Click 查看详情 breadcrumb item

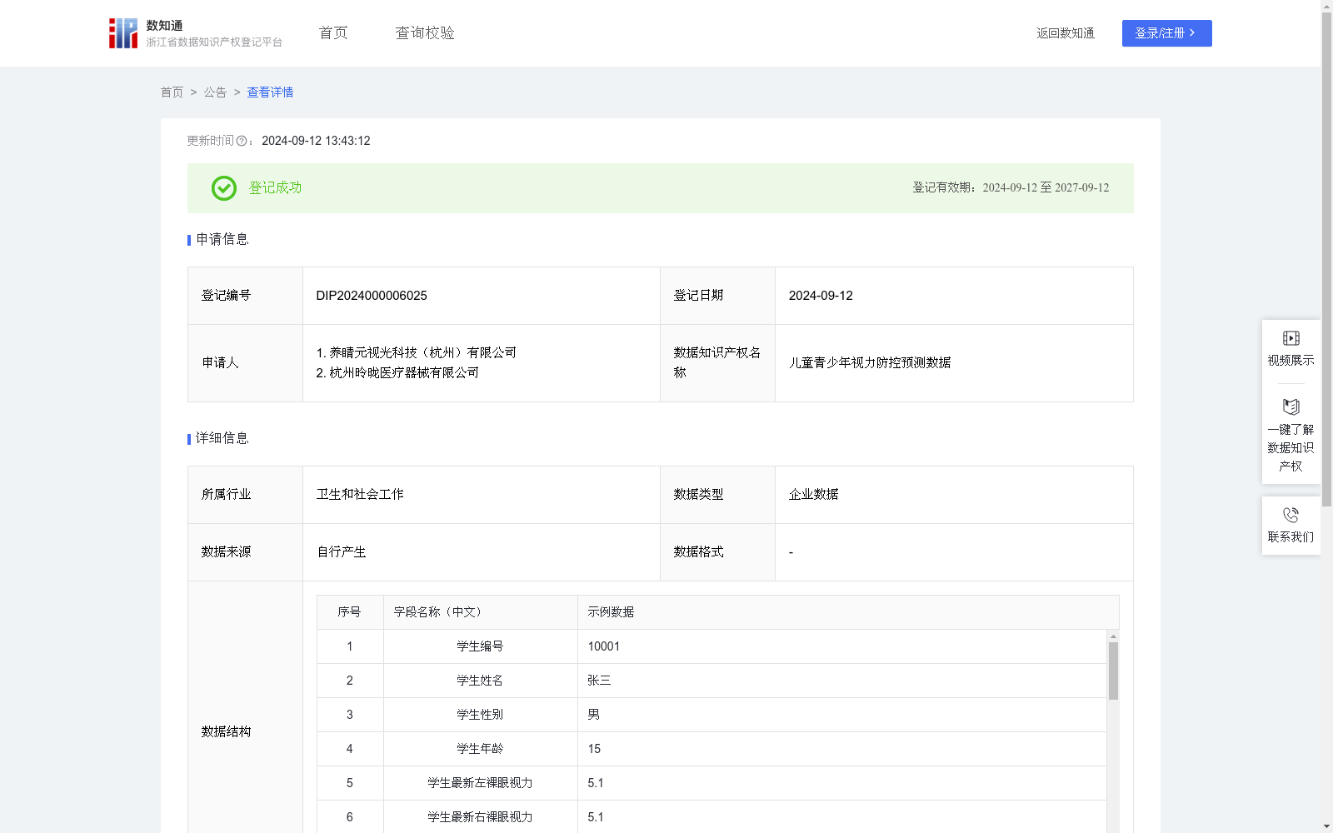(x=270, y=92)
